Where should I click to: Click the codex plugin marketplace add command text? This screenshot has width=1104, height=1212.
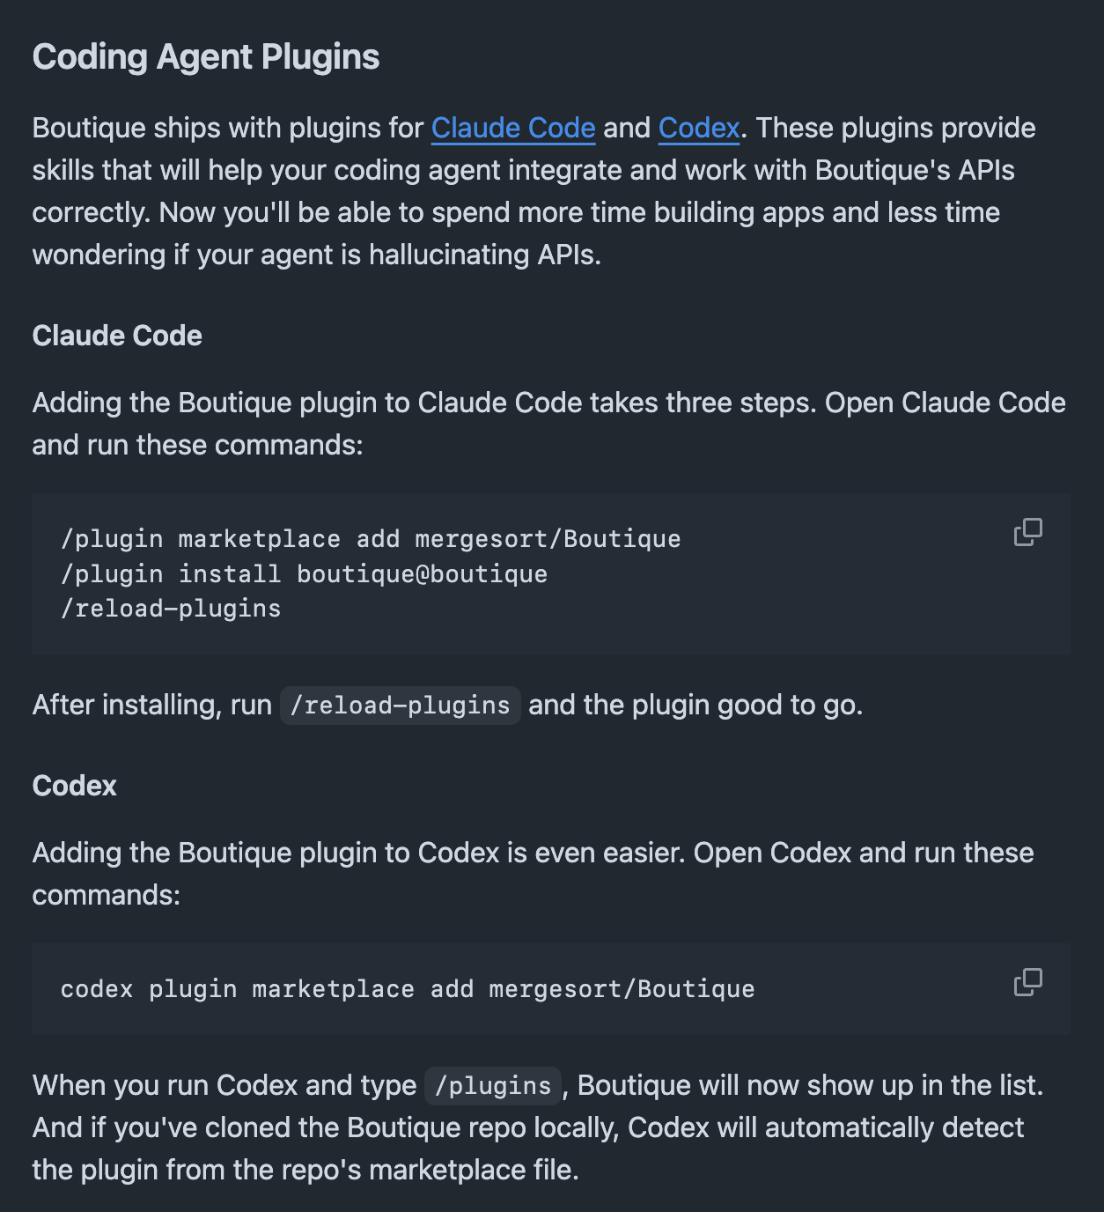pos(408,989)
